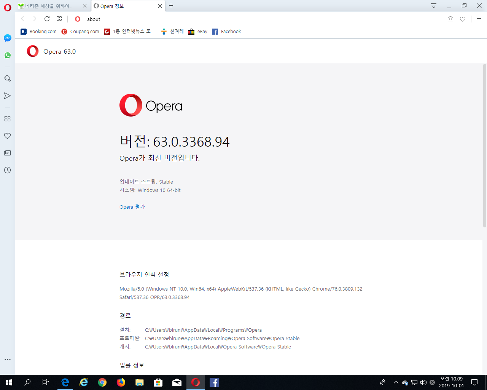Click the Mozilla/5.0 user agent string
Viewport: 487px width, 390px height.
[241, 293]
